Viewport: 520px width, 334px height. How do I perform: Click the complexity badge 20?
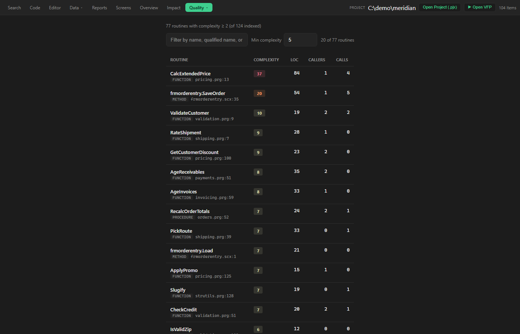click(259, 94)
